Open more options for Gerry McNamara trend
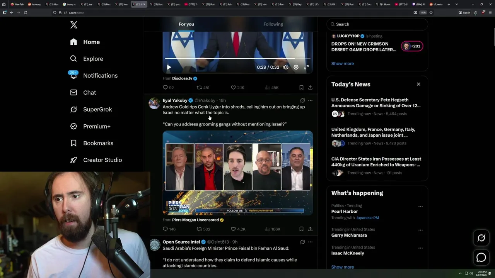 point(420,230)
